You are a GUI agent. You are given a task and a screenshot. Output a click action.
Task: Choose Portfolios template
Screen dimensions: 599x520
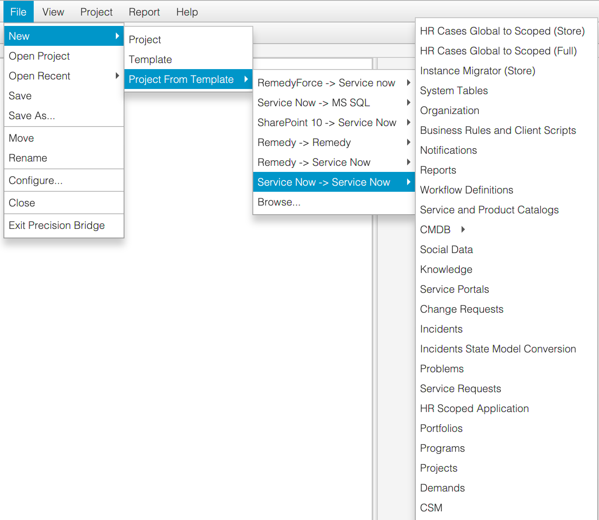click(507, 428)
